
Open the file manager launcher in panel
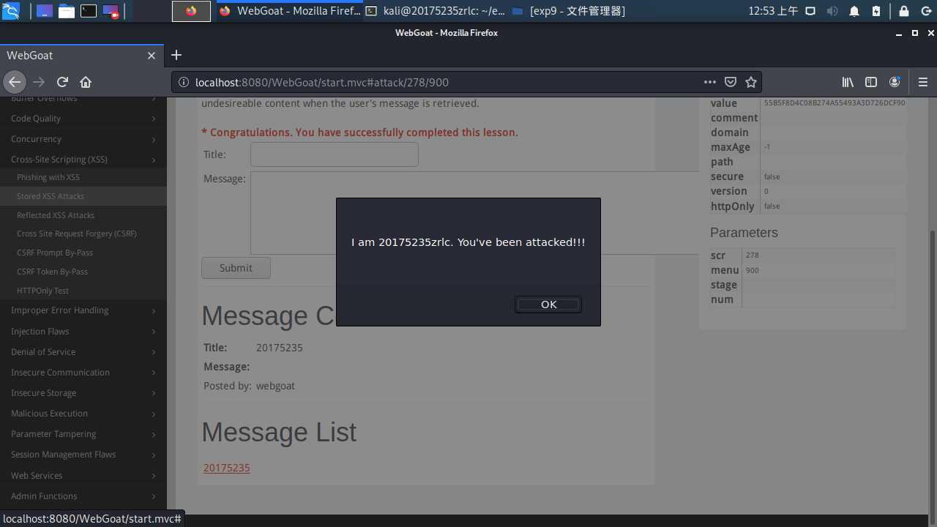(x=66, y=11)
